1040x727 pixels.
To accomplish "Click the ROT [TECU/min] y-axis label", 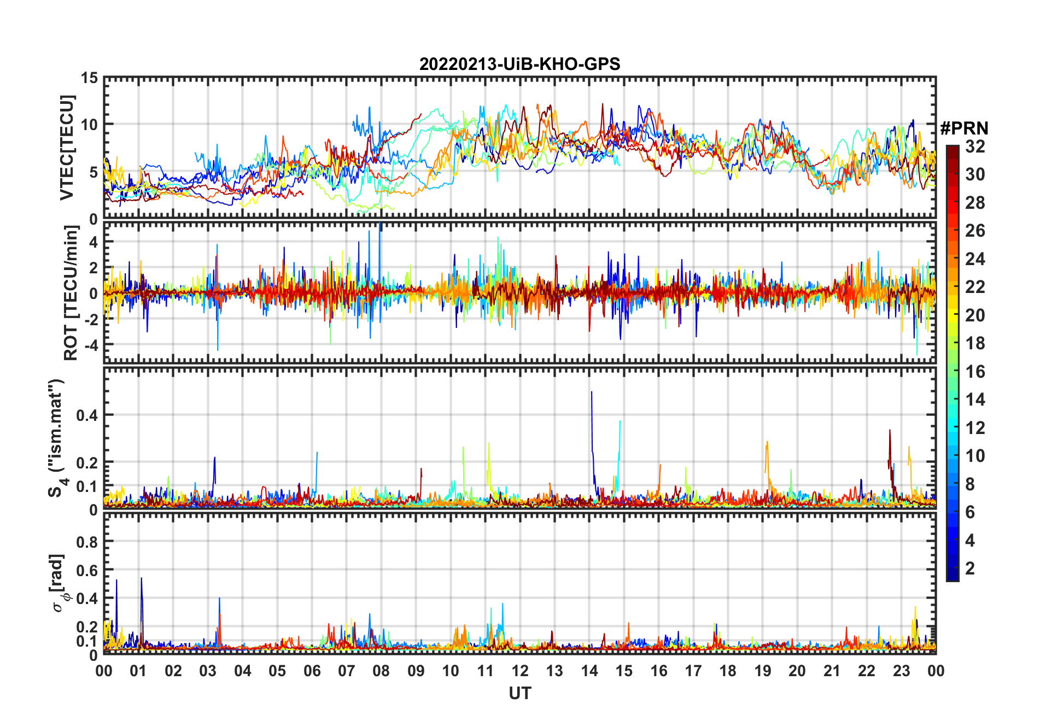I will (x=71, y=293).
